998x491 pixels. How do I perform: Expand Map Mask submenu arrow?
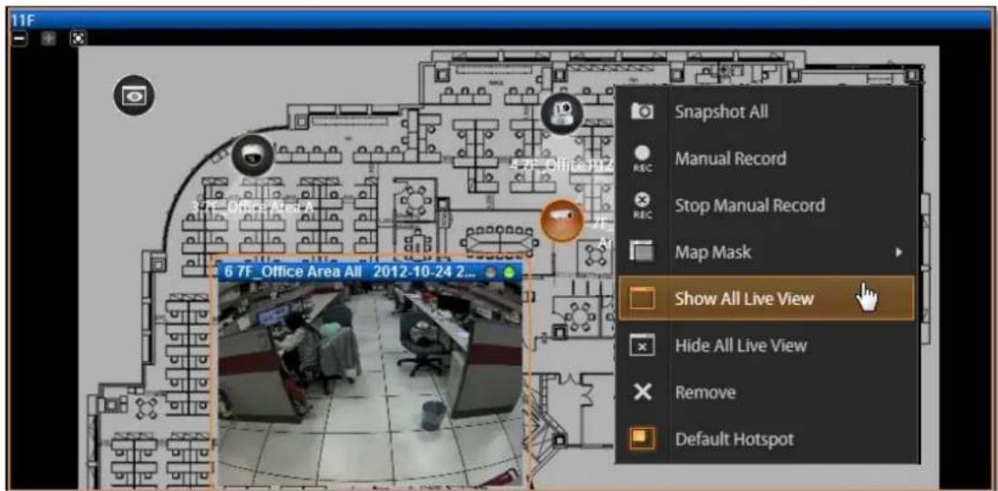point(900,252)
